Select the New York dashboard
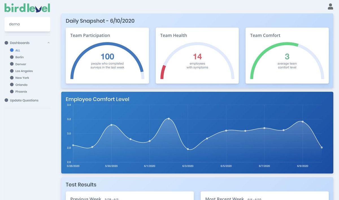339x200 pixels. coord(22,78)
